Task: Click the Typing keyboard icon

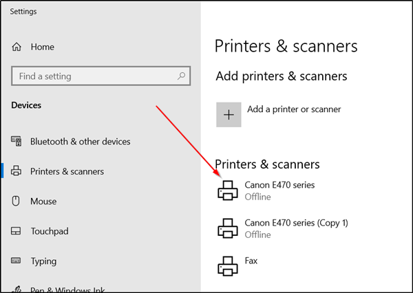Action: pos(17,261)
